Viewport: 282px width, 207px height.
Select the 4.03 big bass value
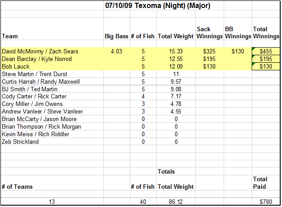pos(117,51)
